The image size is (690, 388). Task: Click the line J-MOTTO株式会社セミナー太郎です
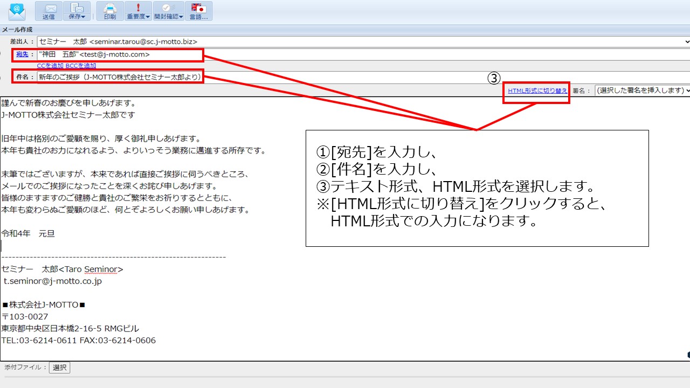click(68, 115)
